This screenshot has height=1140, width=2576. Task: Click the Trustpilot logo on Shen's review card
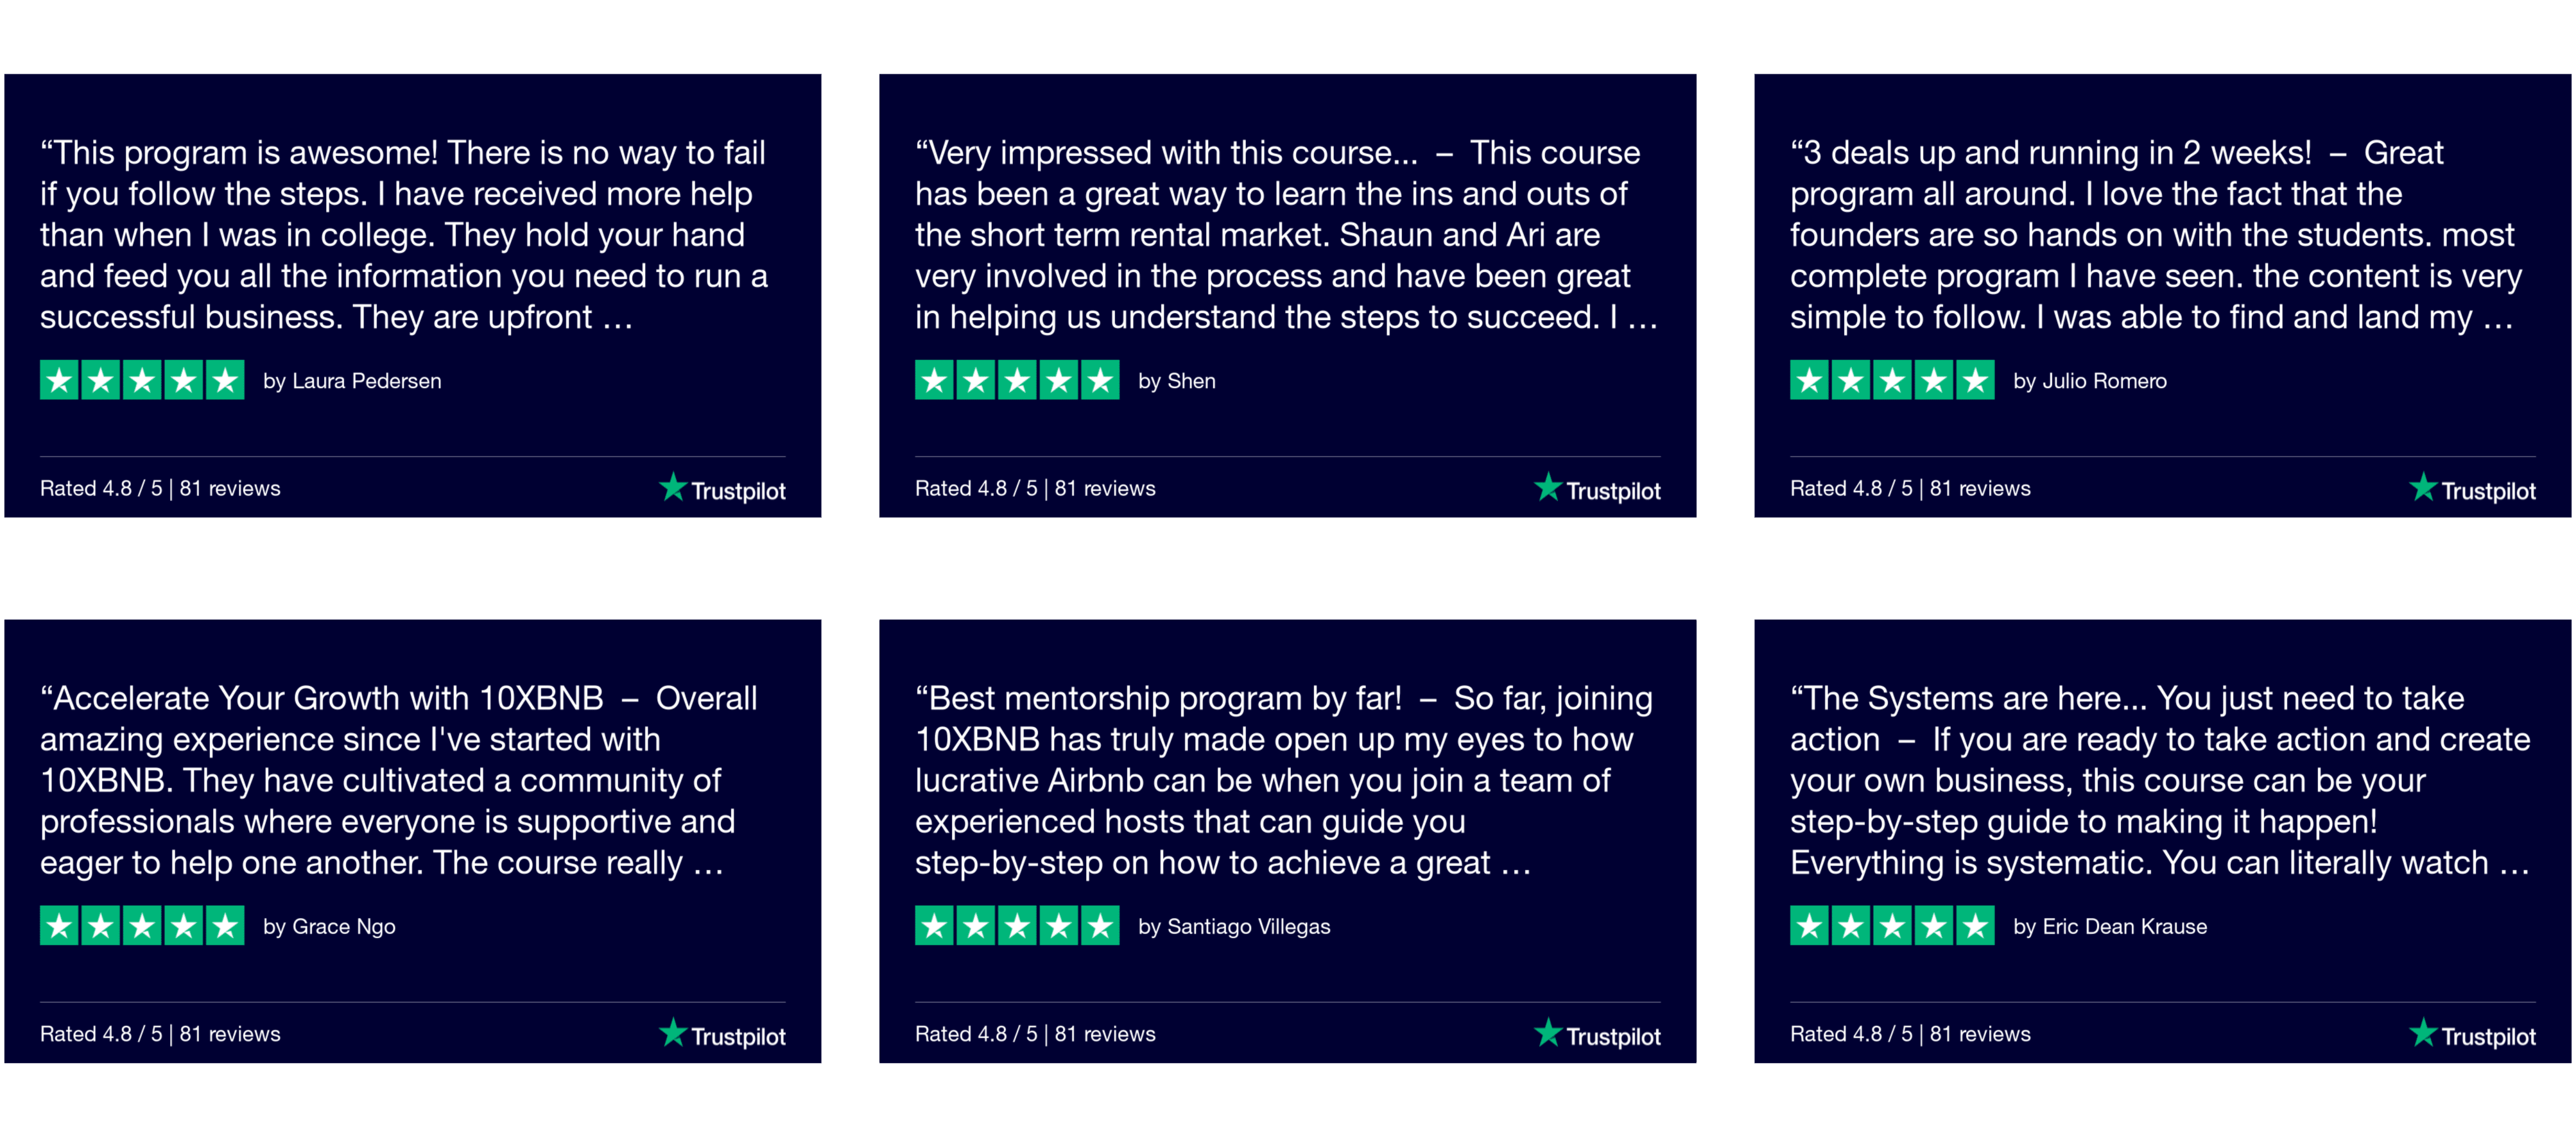coord(1597,489)
